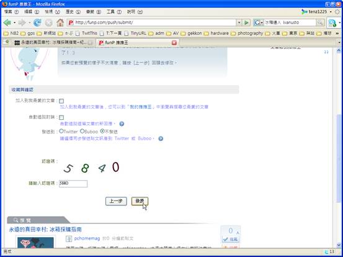Open the N82 bookmark folder
343x257 pixels.
(11, 34)
